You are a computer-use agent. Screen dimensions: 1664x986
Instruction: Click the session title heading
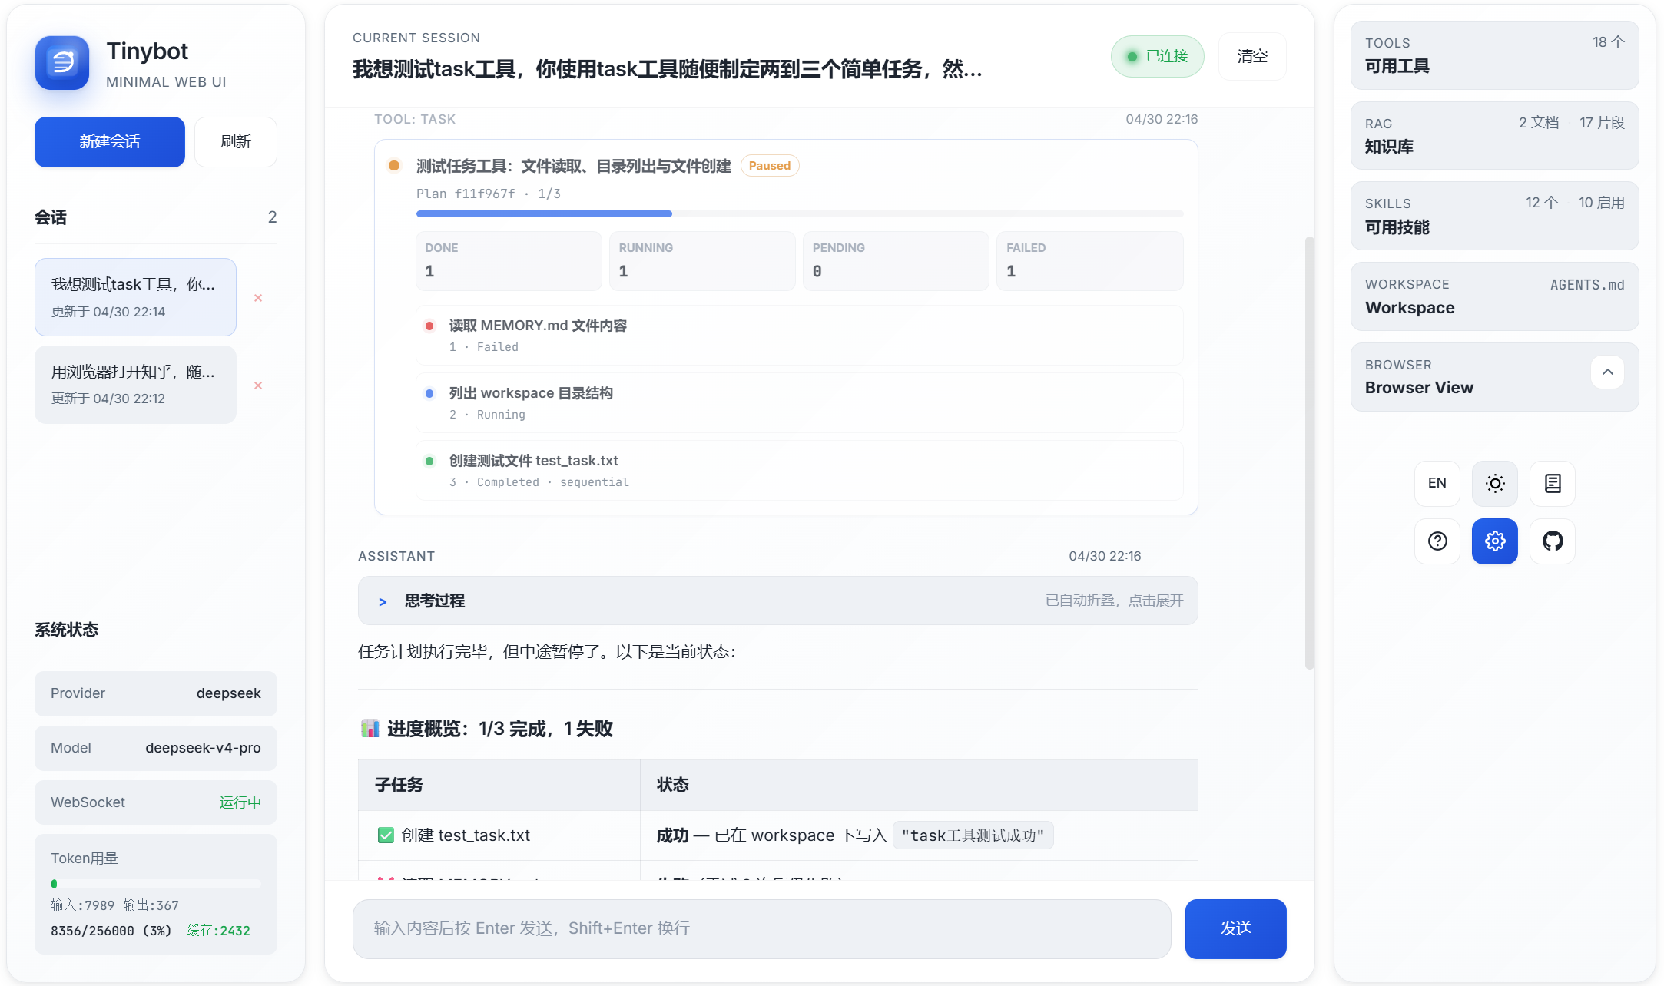click(x=667, y=69)
